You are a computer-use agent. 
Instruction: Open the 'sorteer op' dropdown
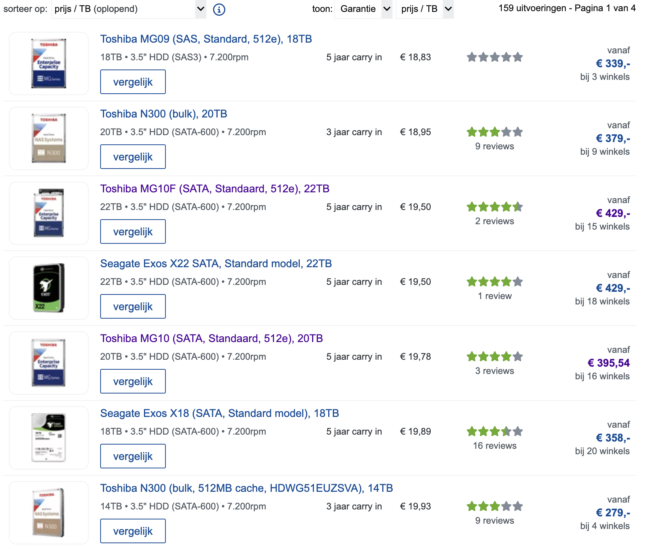[x=129, y=9]
